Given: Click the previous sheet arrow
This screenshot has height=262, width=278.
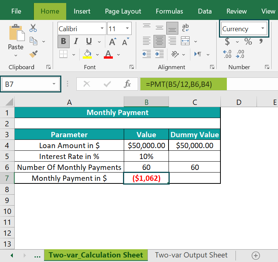Looking at the screenshot, I should [12, 256].
